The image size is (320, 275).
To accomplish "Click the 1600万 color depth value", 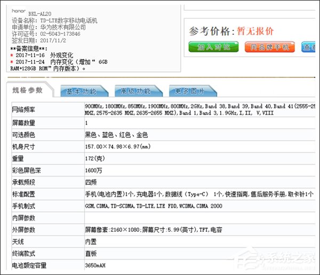I will pos(93,171).
